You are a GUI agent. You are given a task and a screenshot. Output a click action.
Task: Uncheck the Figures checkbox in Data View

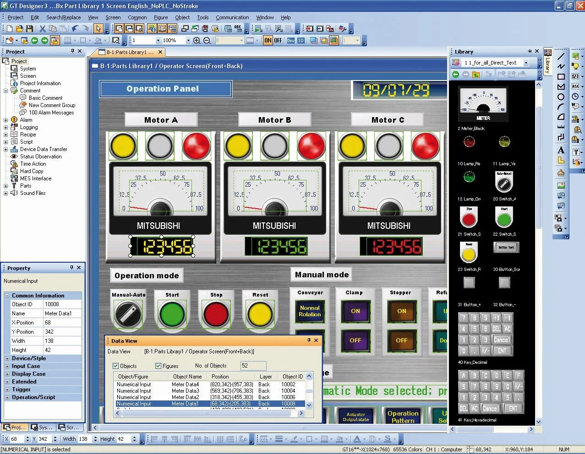point(158,366)
